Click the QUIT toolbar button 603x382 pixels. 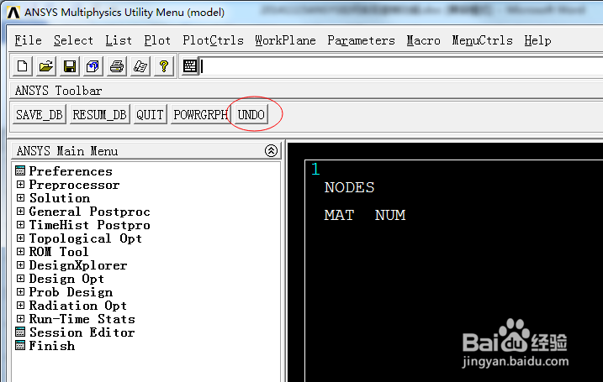click(x=150, y=114)
